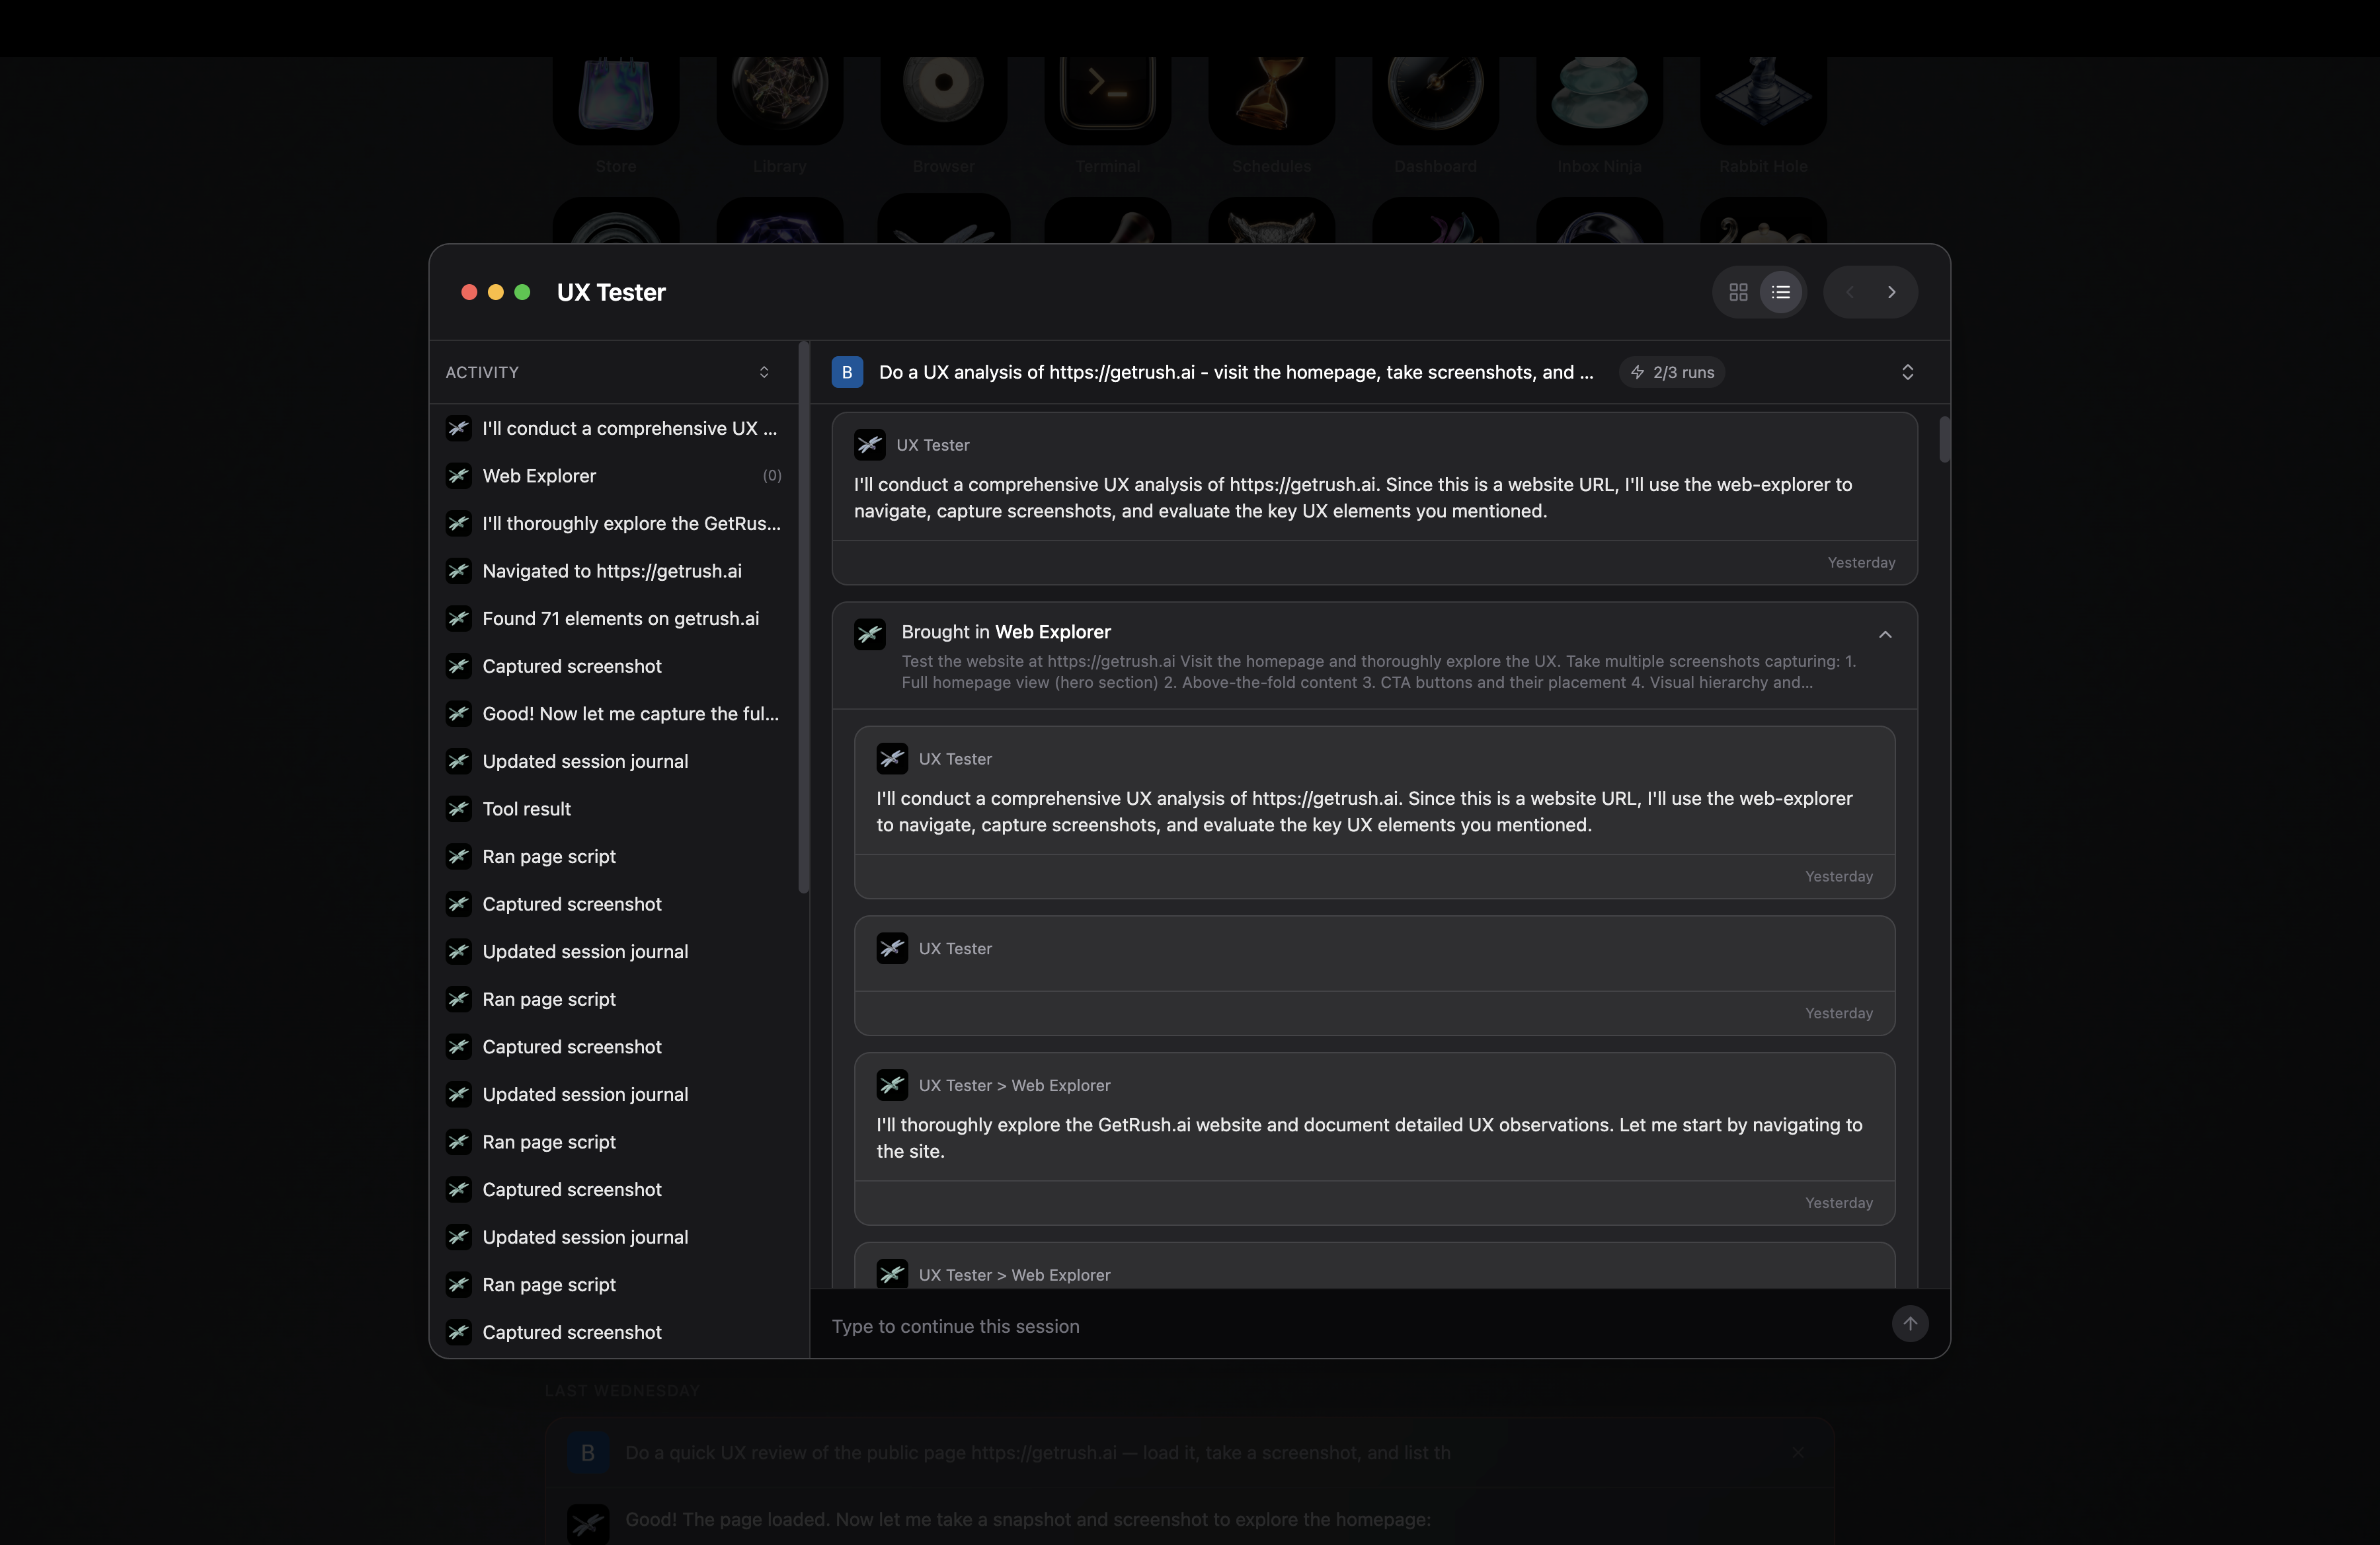Screen dimensions: 2380x1545
Task: Collapse the Brought in Web Explorer section
Action: pos(1885,634)
